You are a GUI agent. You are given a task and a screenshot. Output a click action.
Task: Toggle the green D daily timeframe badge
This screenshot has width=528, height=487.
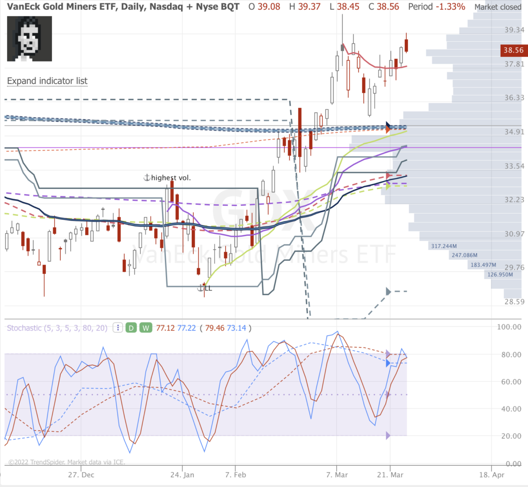point(131,328)
